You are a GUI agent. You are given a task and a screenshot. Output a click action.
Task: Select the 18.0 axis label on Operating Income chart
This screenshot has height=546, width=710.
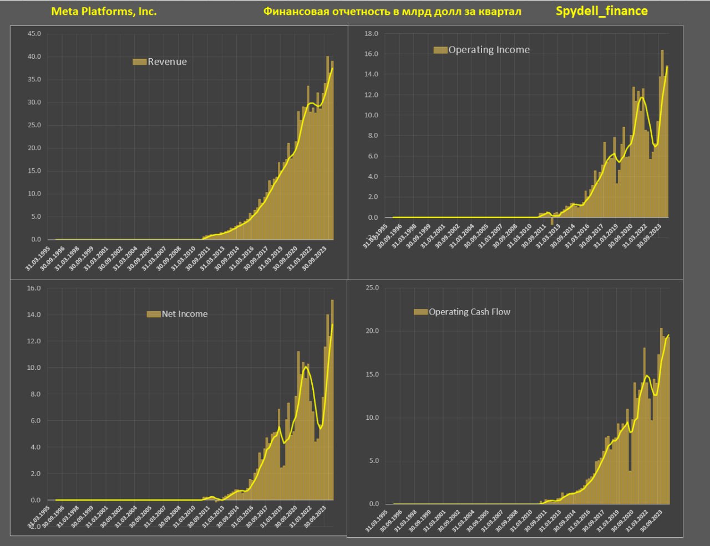pos(371,34)
